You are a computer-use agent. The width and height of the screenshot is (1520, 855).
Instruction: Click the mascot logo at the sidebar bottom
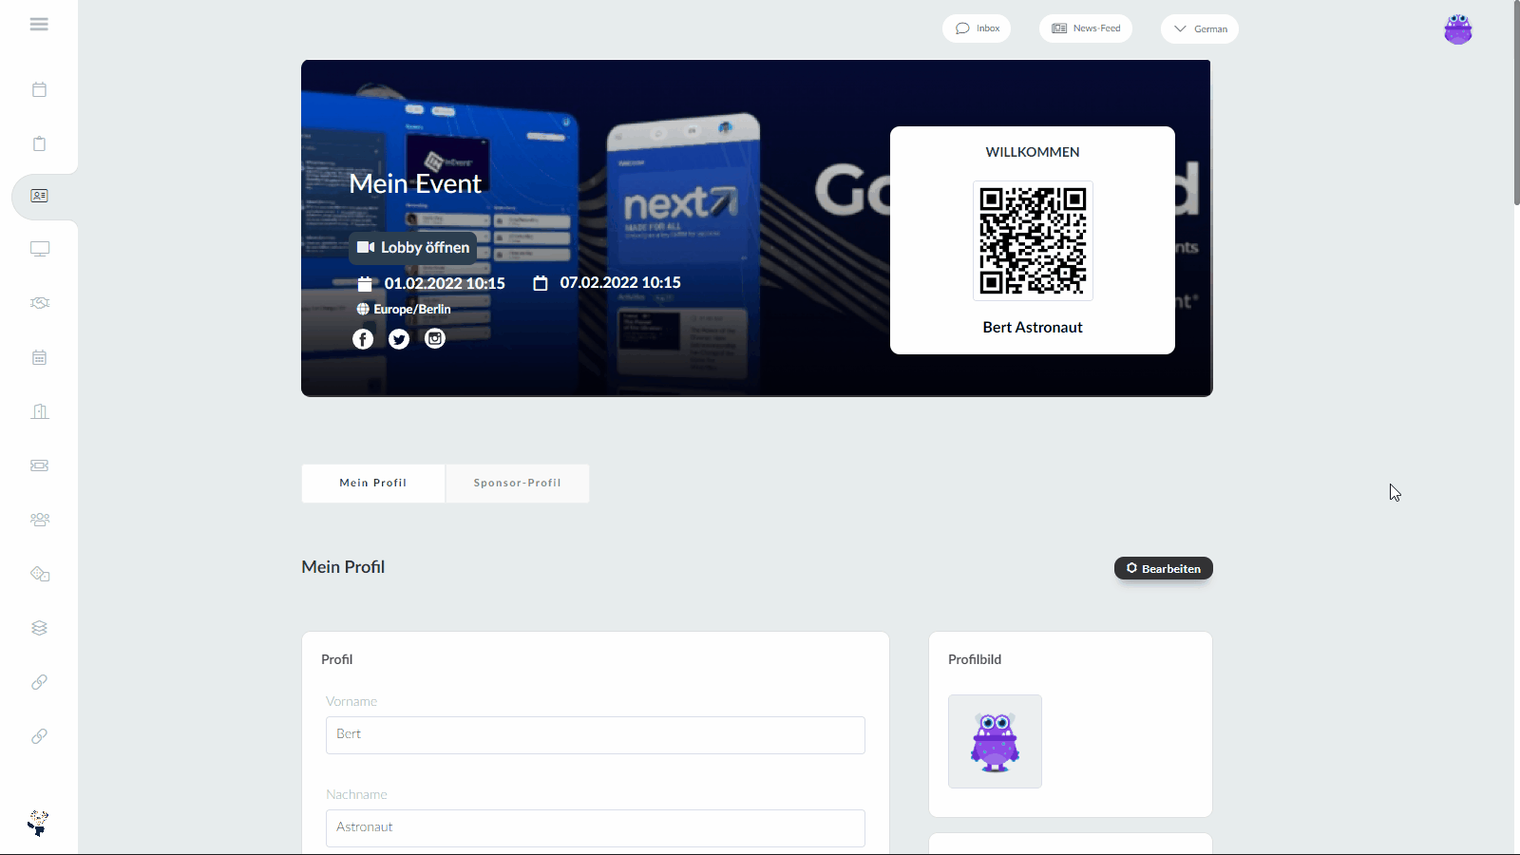(38, 823)
